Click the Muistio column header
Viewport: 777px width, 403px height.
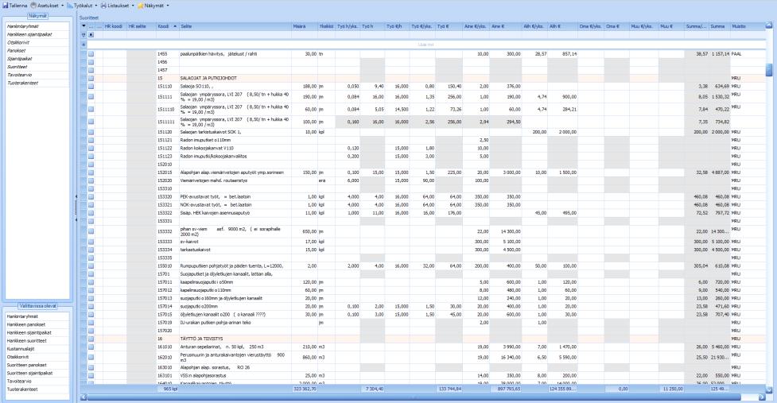click(x=748, y=26)
